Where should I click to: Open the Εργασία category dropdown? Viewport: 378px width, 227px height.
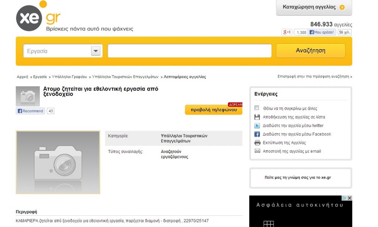[x=96, y=51]
